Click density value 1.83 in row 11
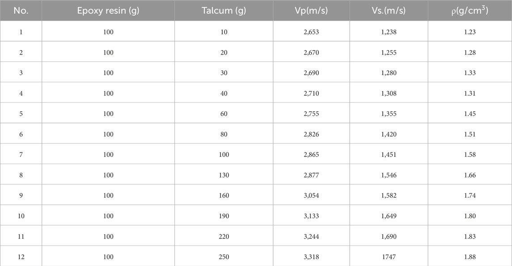The width and height of the screenshot is (512, 266). (470, 236)
